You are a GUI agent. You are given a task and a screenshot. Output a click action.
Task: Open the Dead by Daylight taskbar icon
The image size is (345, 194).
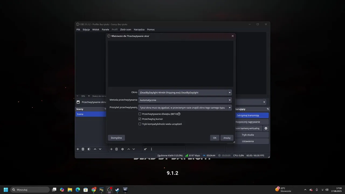(125, 190)
